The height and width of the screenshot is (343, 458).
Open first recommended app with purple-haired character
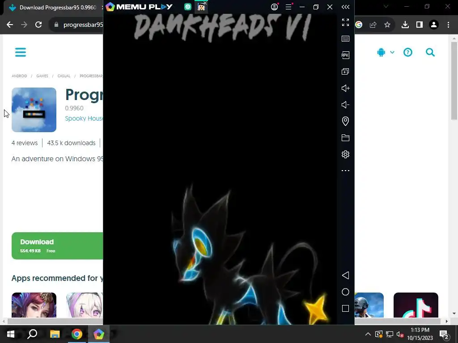tap(34, 305)
